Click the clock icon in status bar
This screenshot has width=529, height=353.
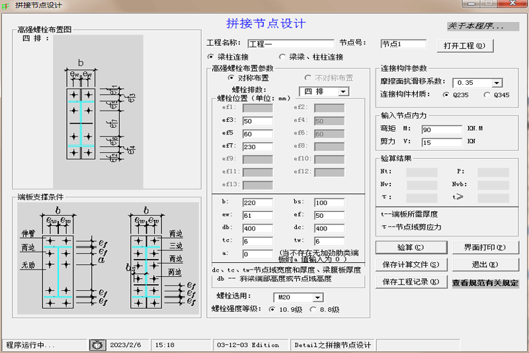click(97, 345)
